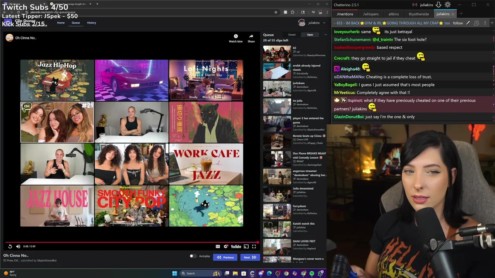Open the thyotherside chat tab
This screenshot has width=495, height=278.
419,14
